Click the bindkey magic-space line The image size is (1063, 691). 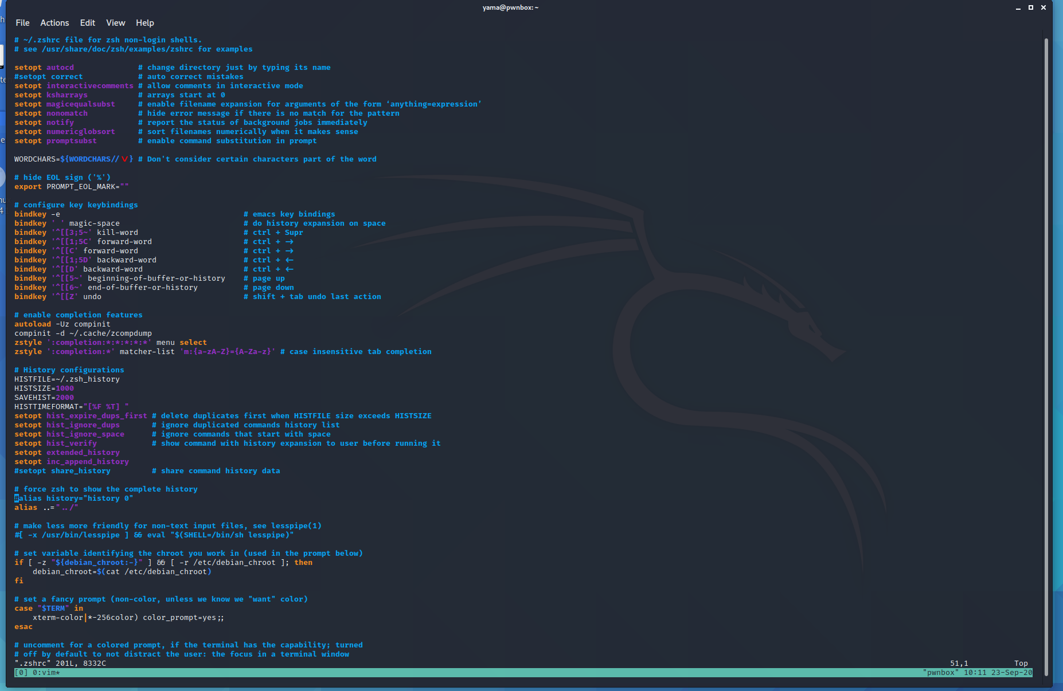[x=200, y=223]
